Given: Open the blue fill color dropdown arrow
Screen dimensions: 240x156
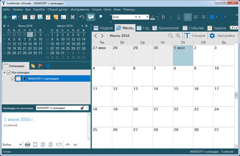Looking at the screenshot, I should coord(216,17).
